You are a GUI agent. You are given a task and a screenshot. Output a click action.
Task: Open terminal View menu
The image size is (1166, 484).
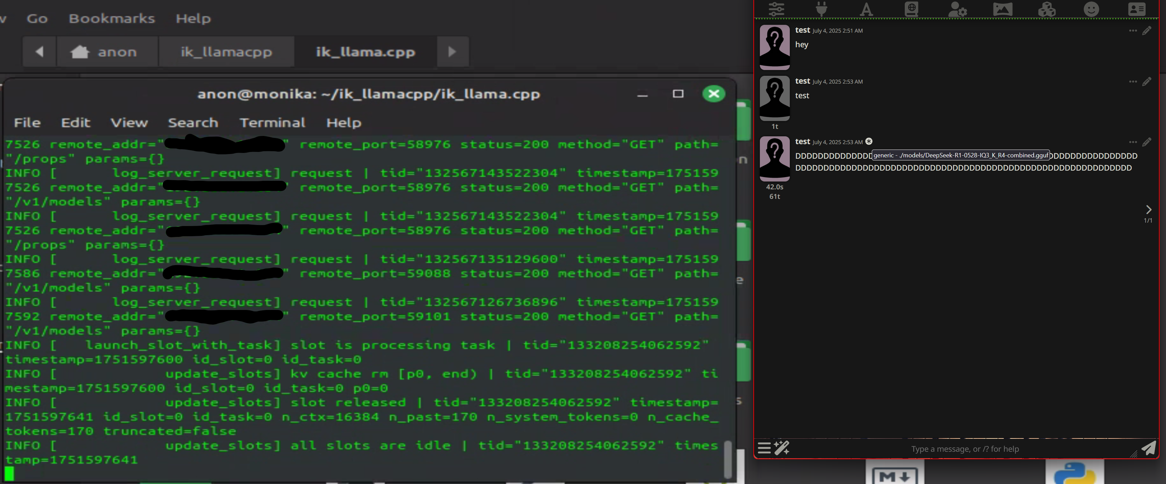pyautogui.click(x=129, y=123)
